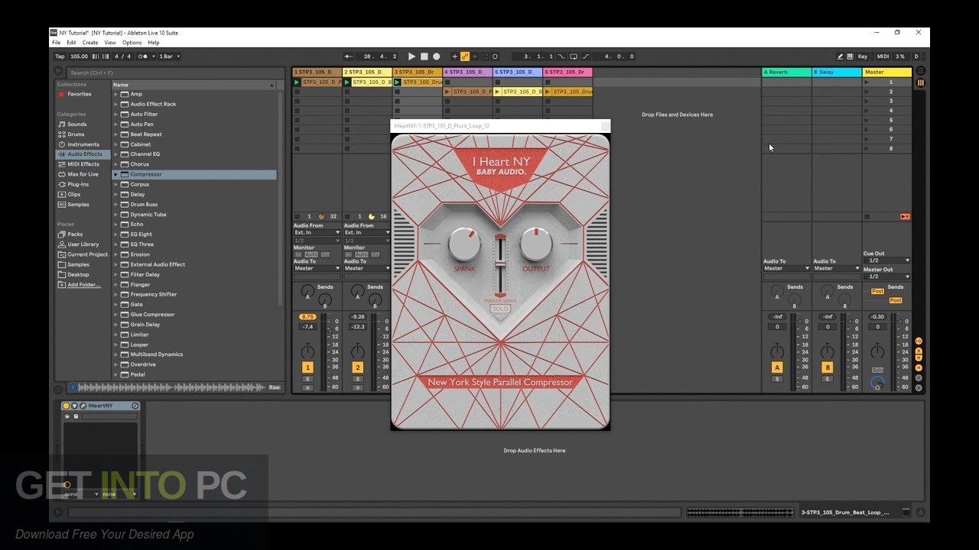Viewport: 979px width, 550px height.
Task: Stop playback with the Stop button
Action: point(424,57)
